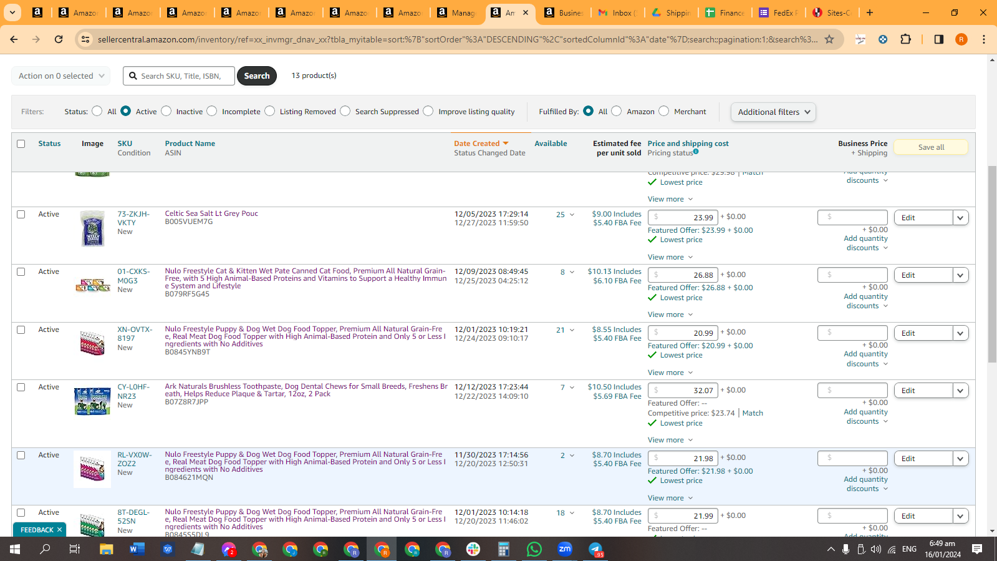Screen dimensions: 997x561
Task: Check the select-all products checkbox
Action: pyautogui.click(x=21, y=144)
